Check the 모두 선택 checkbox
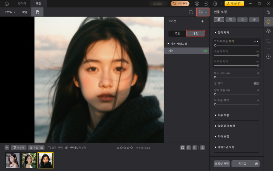 click(x=49, y=148)
